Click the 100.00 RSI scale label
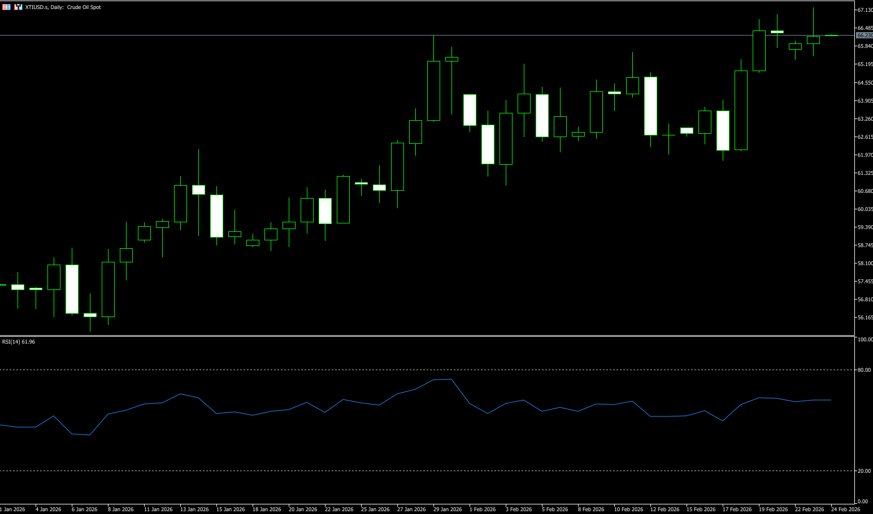The height and width of the screenshot is (514, 873). point(865,340)
